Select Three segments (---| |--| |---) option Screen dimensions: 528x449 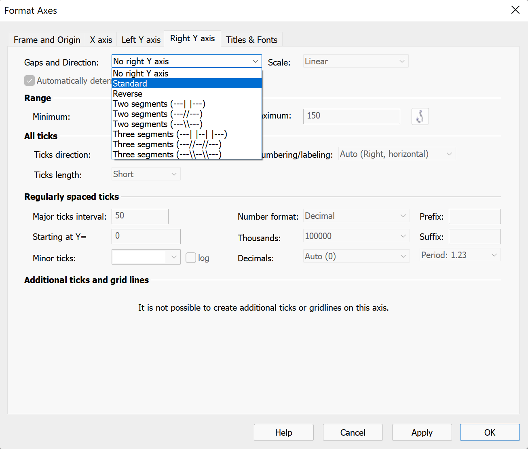[x=186, y=134]
